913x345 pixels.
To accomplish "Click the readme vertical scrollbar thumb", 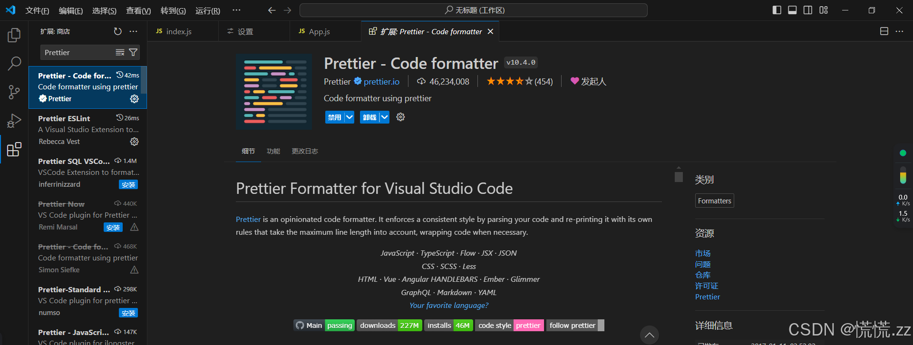I will pos(679,176).
